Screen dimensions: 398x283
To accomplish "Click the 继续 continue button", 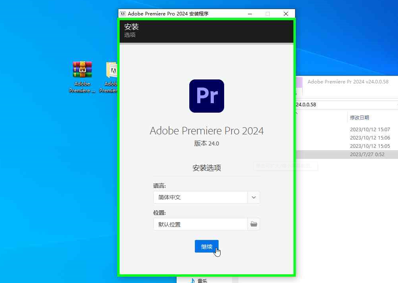I will pos(206,246).
